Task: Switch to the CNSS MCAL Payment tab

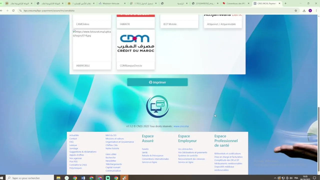Action: click(x=266, y=3)
